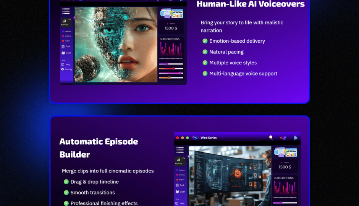The image size is (359, 206).
Task: Click the cyborg face image with microphone
Action: pyautogui.click(x=116, y=45)
